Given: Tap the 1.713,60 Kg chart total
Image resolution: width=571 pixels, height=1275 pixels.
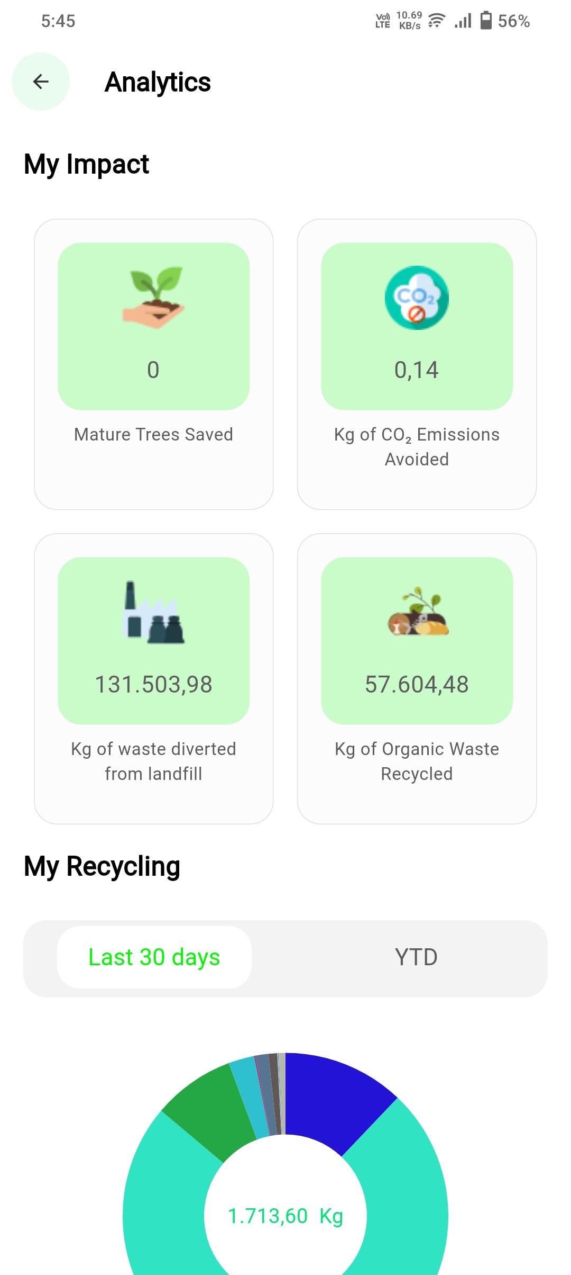Looking at the screenshot, I should tap(285, 1216).
